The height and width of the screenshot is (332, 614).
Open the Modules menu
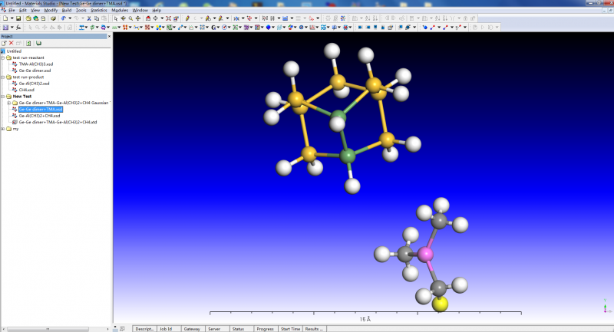coord(120,10)
